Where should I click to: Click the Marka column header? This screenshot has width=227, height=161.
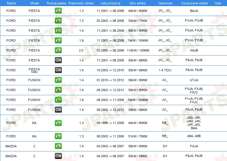point(11,3)
